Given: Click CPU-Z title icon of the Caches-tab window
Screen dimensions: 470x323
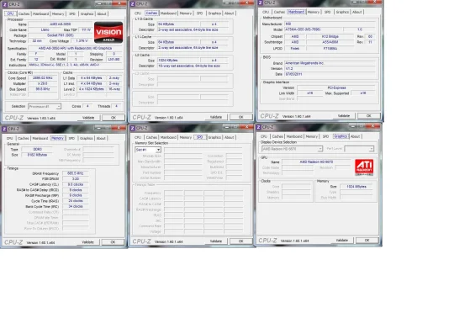Looking at the screenshot, I should click(x=133, y=4).
